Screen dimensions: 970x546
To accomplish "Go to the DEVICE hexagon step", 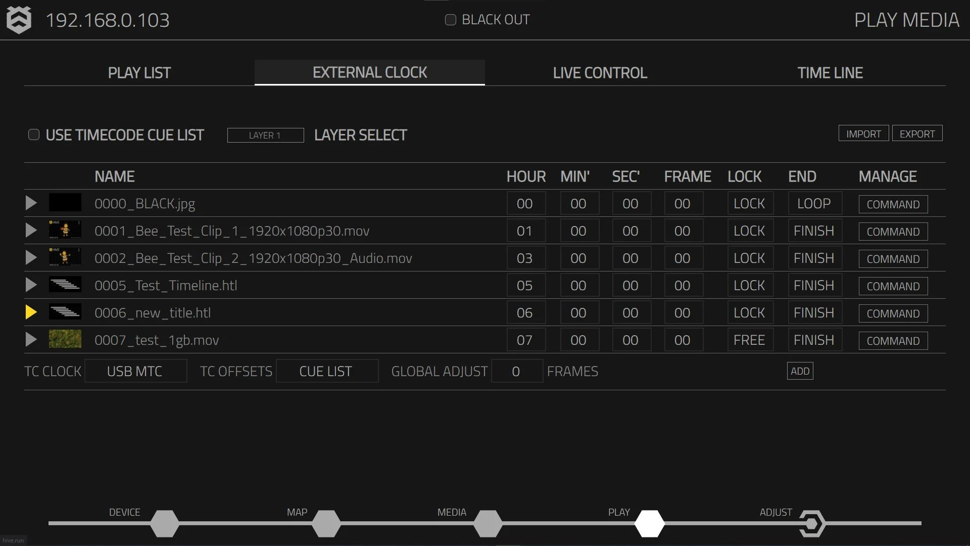I will [164, 523].
